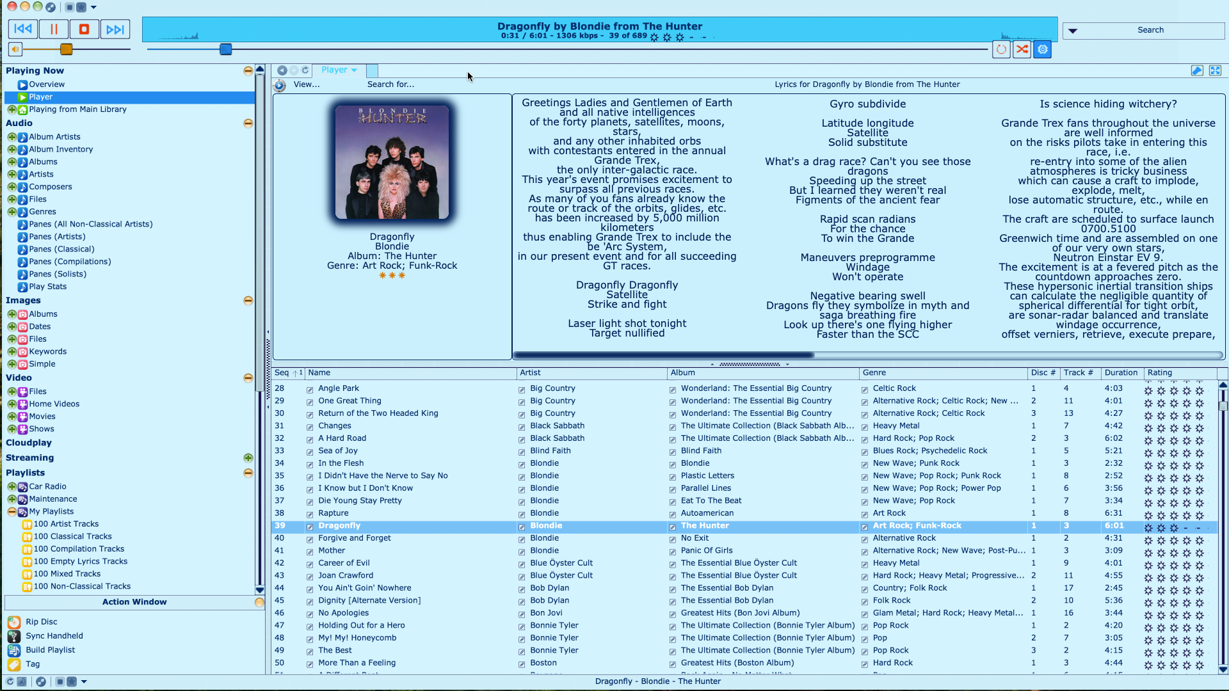This screenshot has width=1229, height=691.
Task: Collapse the Video section
Action: click(248, 378)
